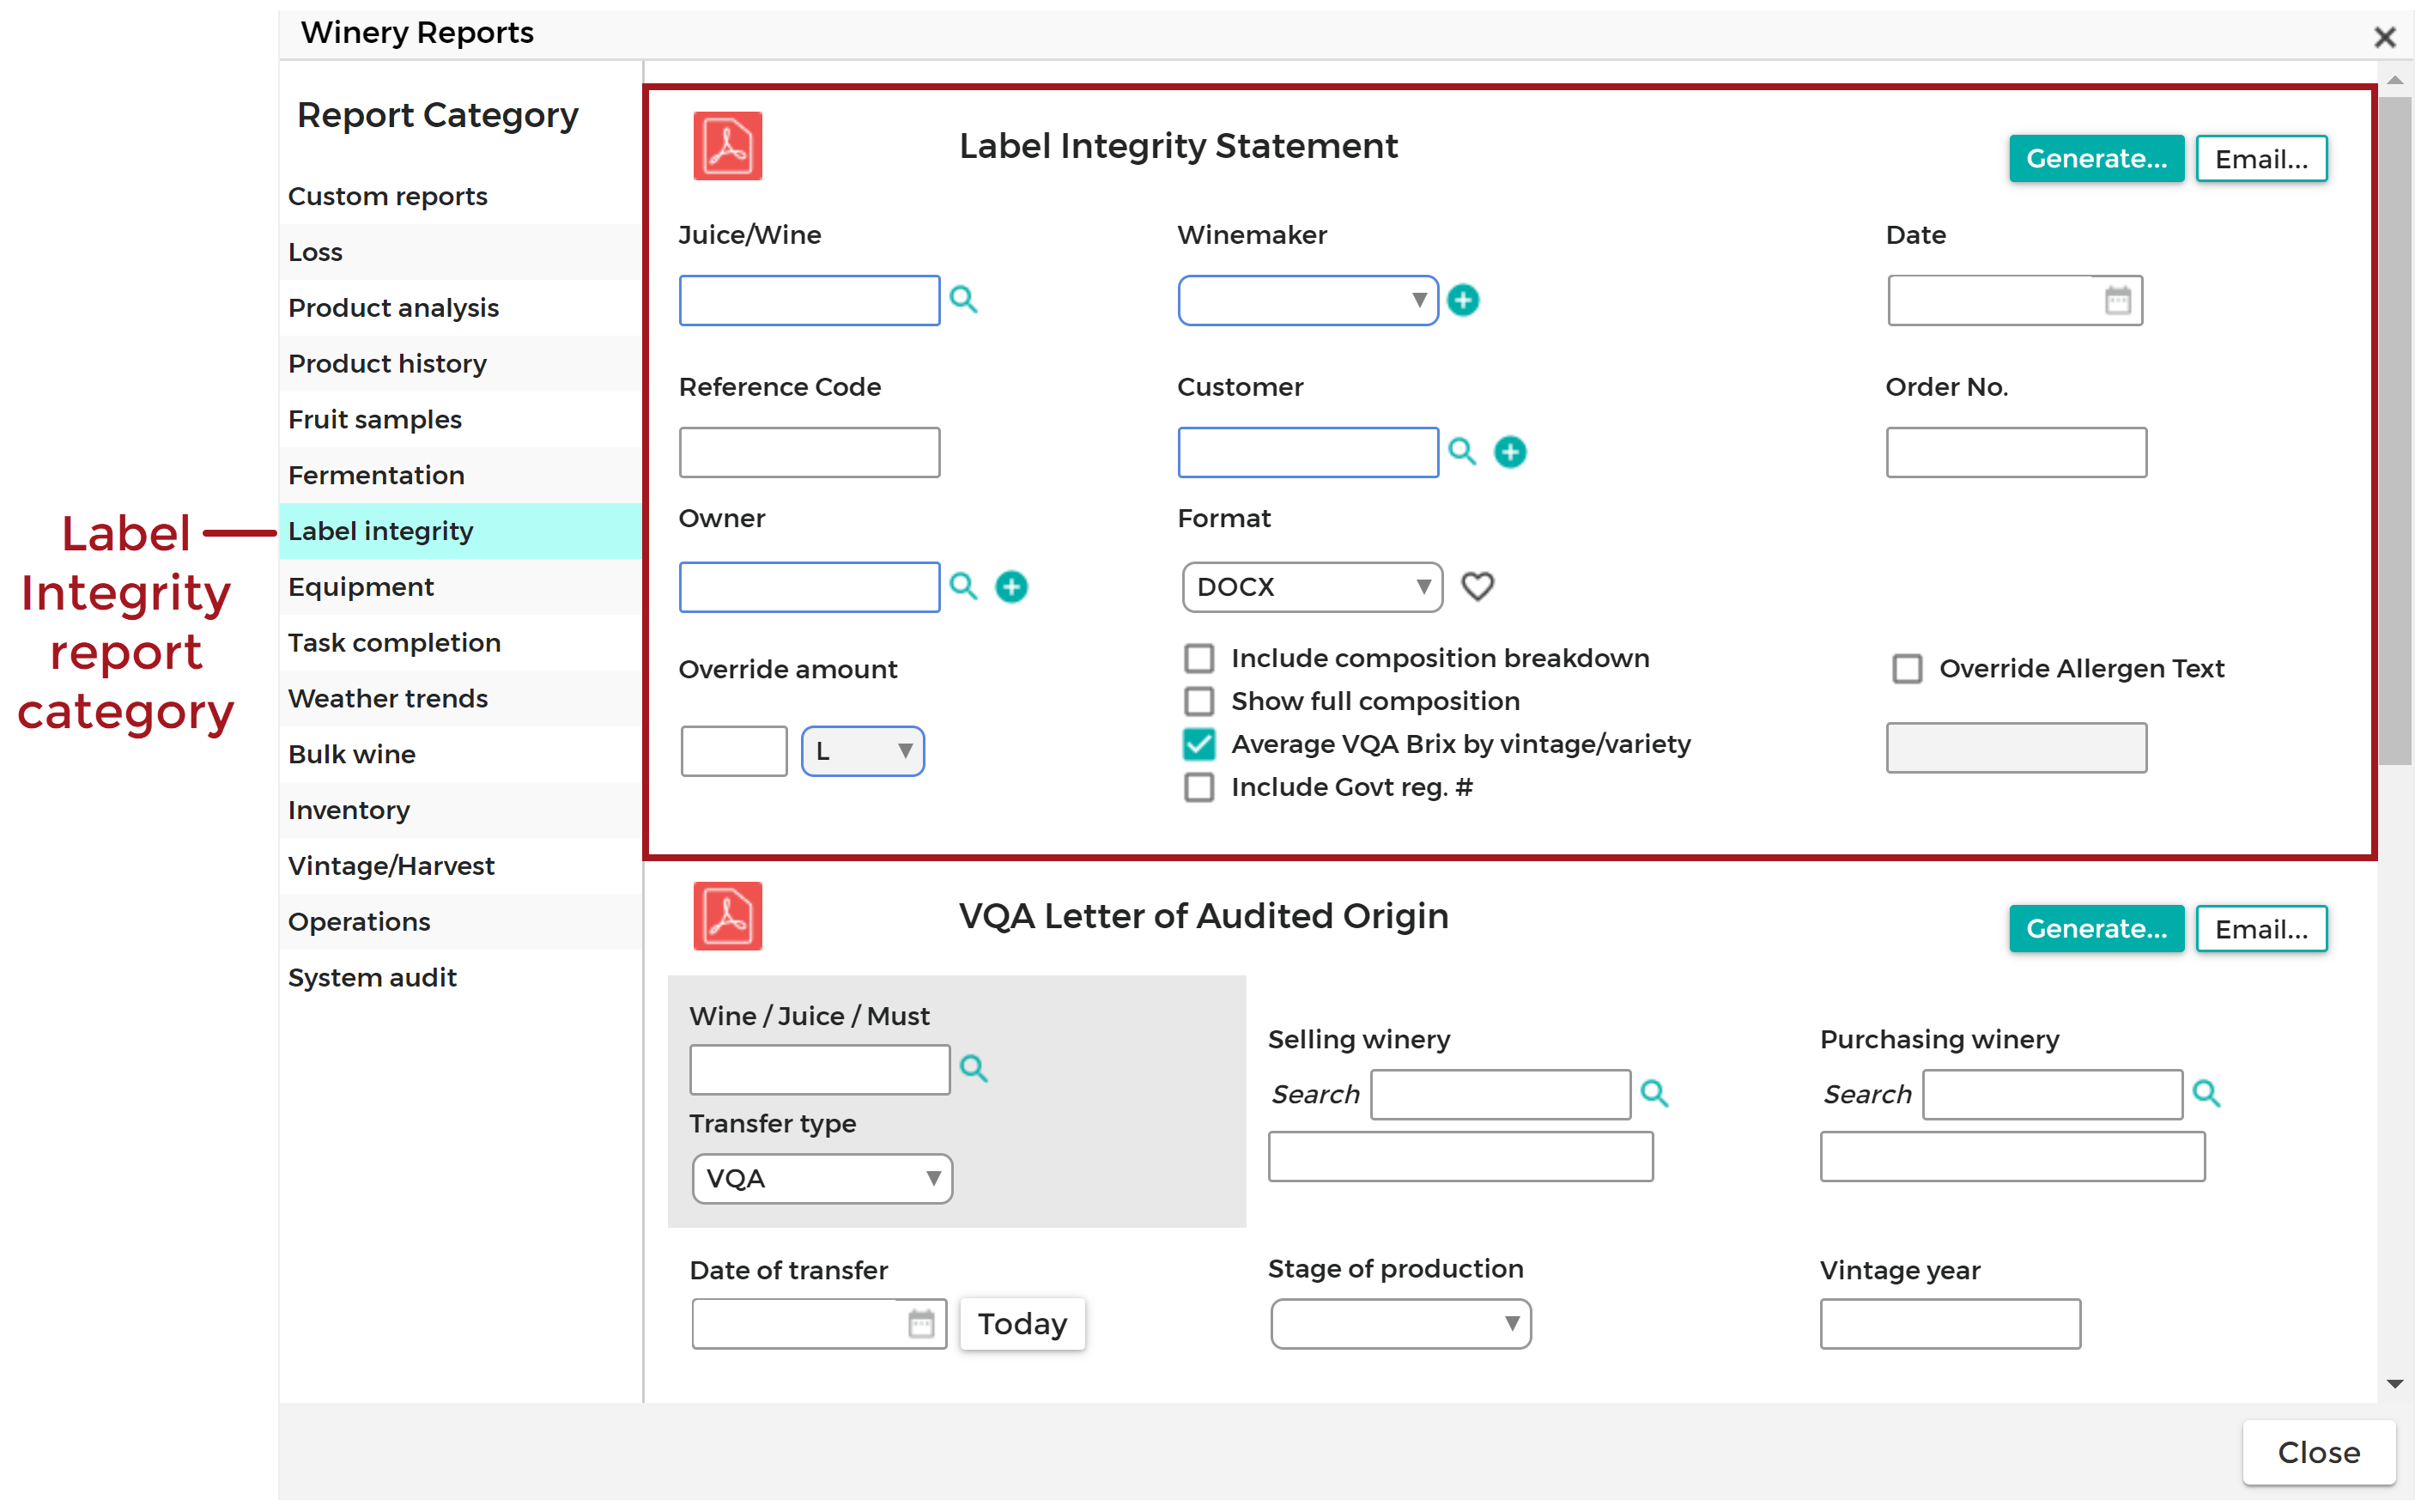The height and width of the screenshot is (1512, 2415).
Task: Open the Transfer type VQA dropdown
Action: pyautogui.click(x=822, y=1179)
